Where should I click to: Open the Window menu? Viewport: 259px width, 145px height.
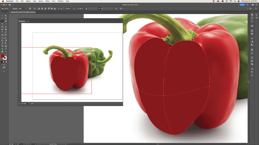pos(61,1)
